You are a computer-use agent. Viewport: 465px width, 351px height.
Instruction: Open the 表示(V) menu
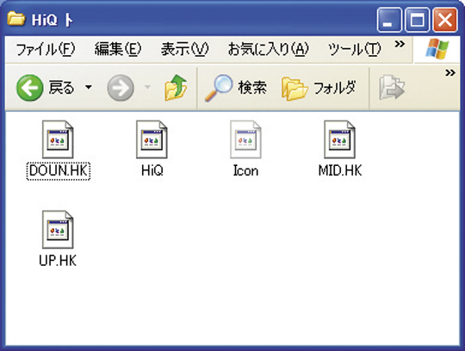[x=184, y=49]
